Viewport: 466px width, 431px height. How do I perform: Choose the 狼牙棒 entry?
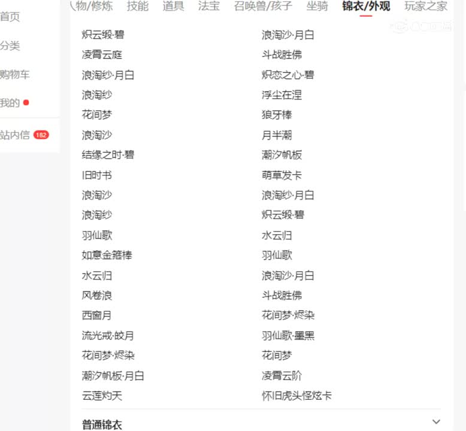point(277,115)
